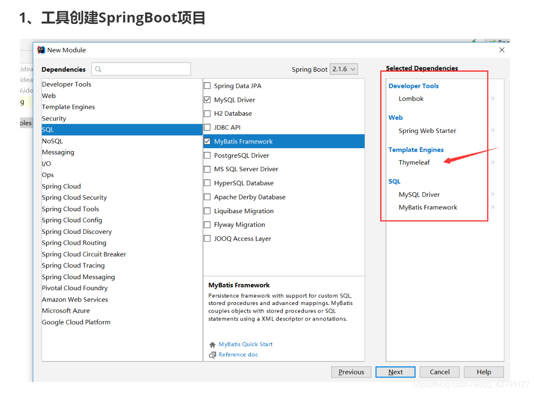Image resolution: width=534 pixels, height=393 pixels.
Task: Select the Spring Cloud Tools category
Action: coord(122,209)
